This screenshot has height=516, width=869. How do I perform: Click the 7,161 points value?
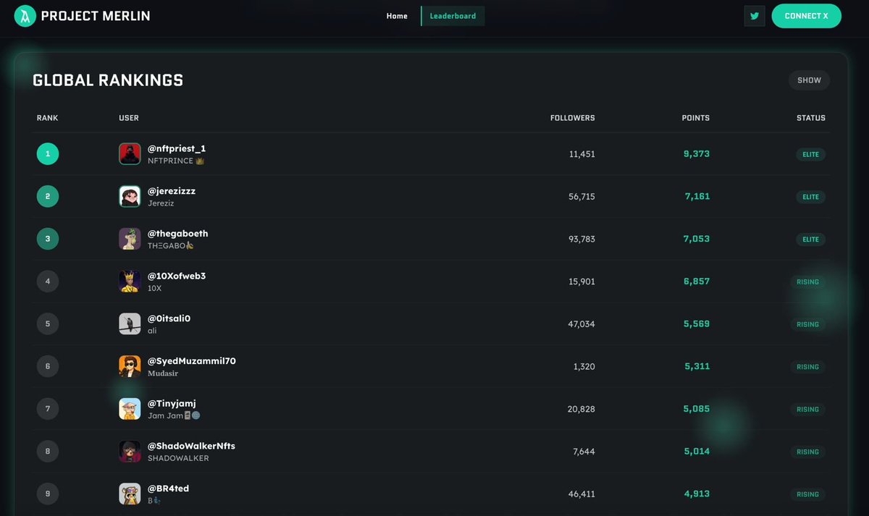(697, 196)
